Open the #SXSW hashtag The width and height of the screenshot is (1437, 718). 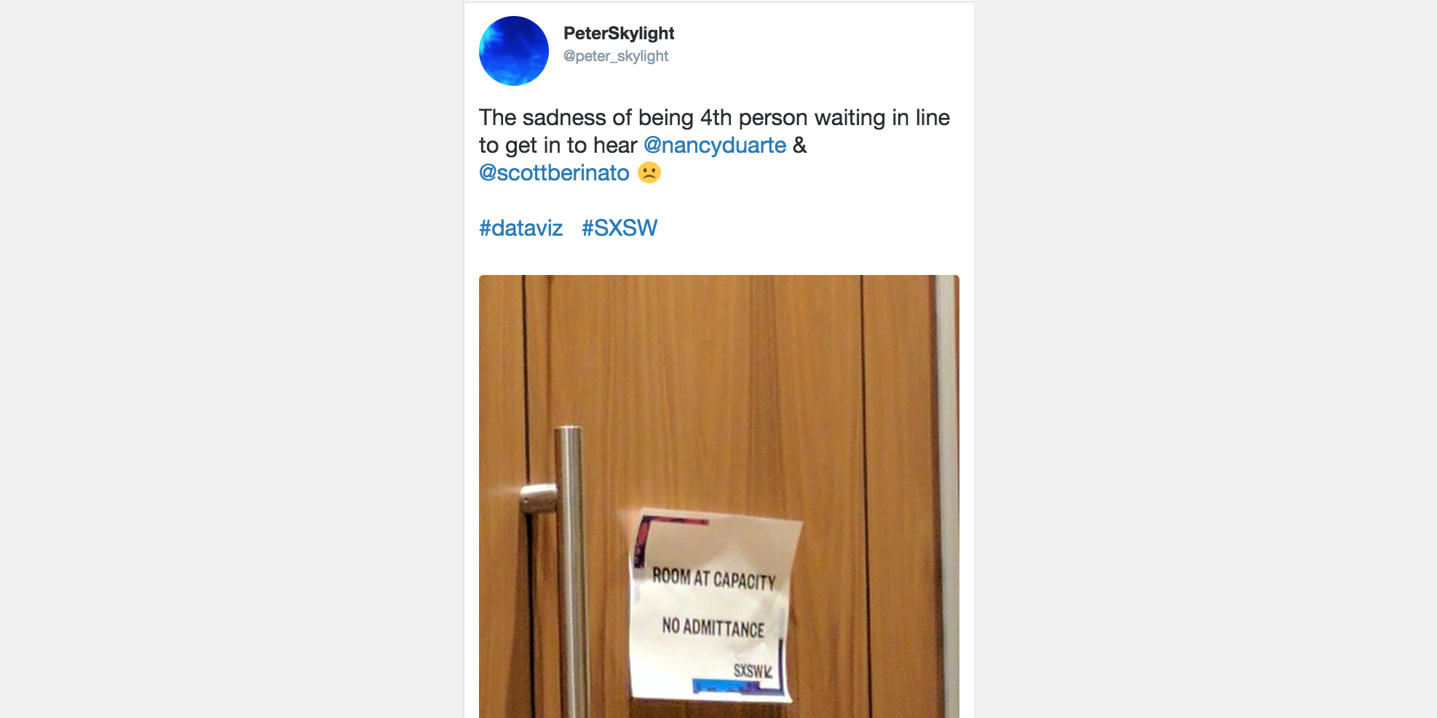[x=619, y=228]
